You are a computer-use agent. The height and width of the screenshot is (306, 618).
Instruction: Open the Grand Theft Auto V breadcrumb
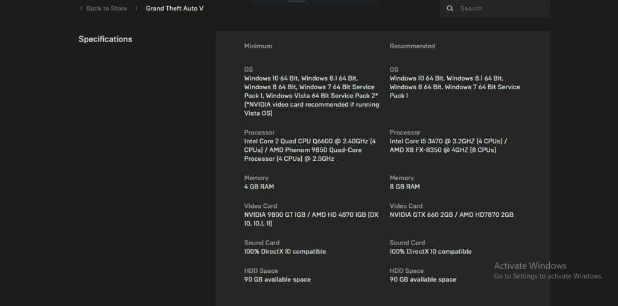click(174, 8)
